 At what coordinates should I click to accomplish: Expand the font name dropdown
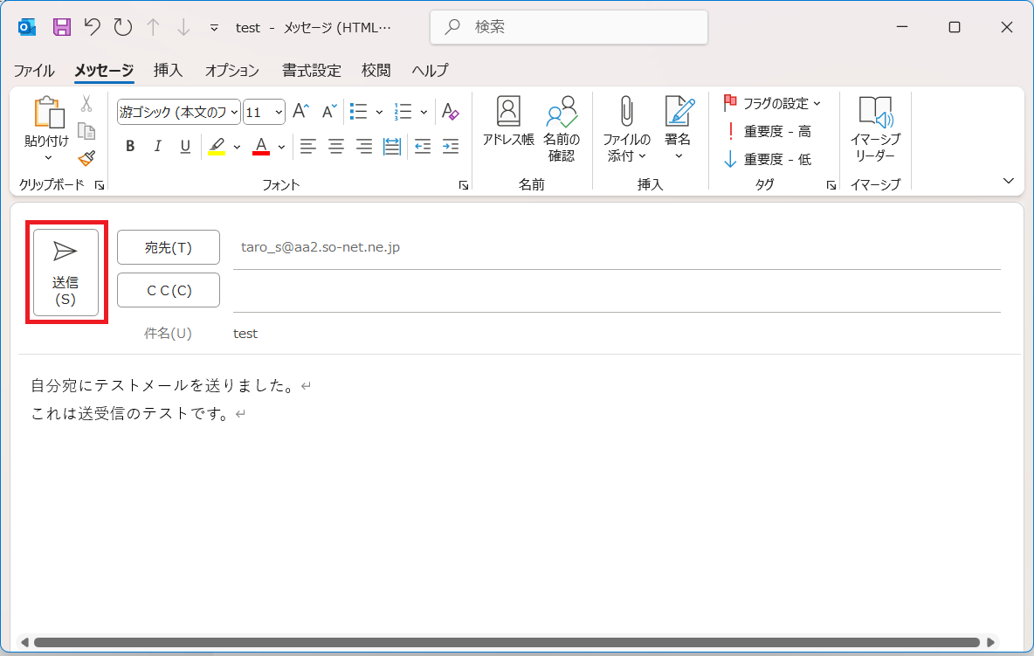235,112
